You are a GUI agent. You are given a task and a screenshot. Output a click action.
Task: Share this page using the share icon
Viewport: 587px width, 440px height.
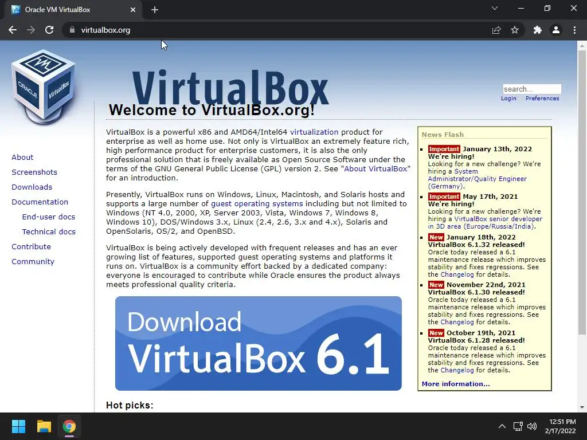point(496,30)
